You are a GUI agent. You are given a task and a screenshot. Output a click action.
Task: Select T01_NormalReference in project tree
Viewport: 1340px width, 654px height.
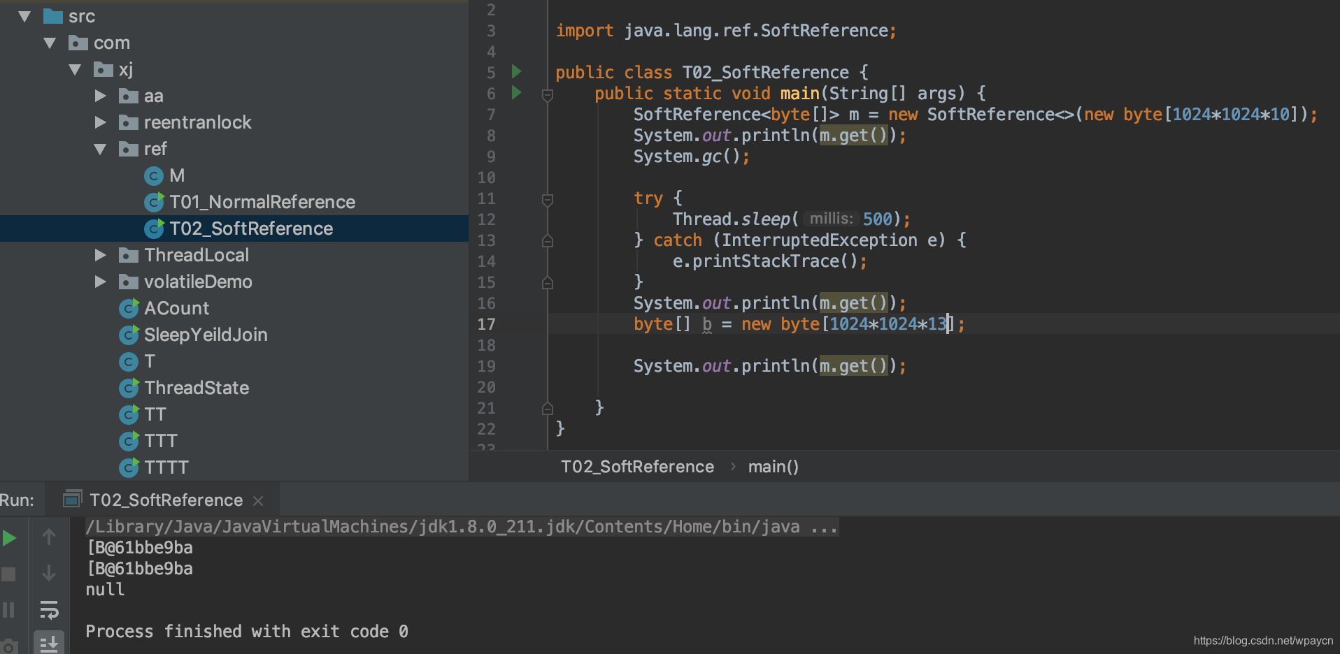[262, 202]
